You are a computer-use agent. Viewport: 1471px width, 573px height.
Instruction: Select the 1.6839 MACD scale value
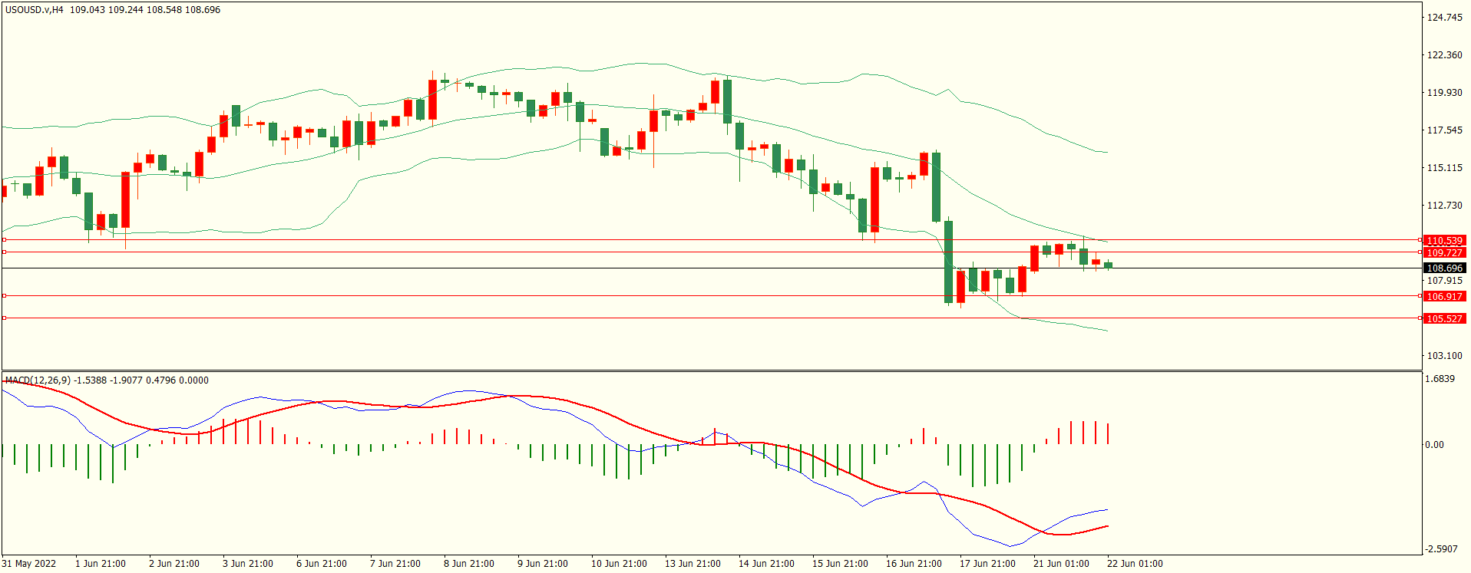click(x=1440, y=379)
